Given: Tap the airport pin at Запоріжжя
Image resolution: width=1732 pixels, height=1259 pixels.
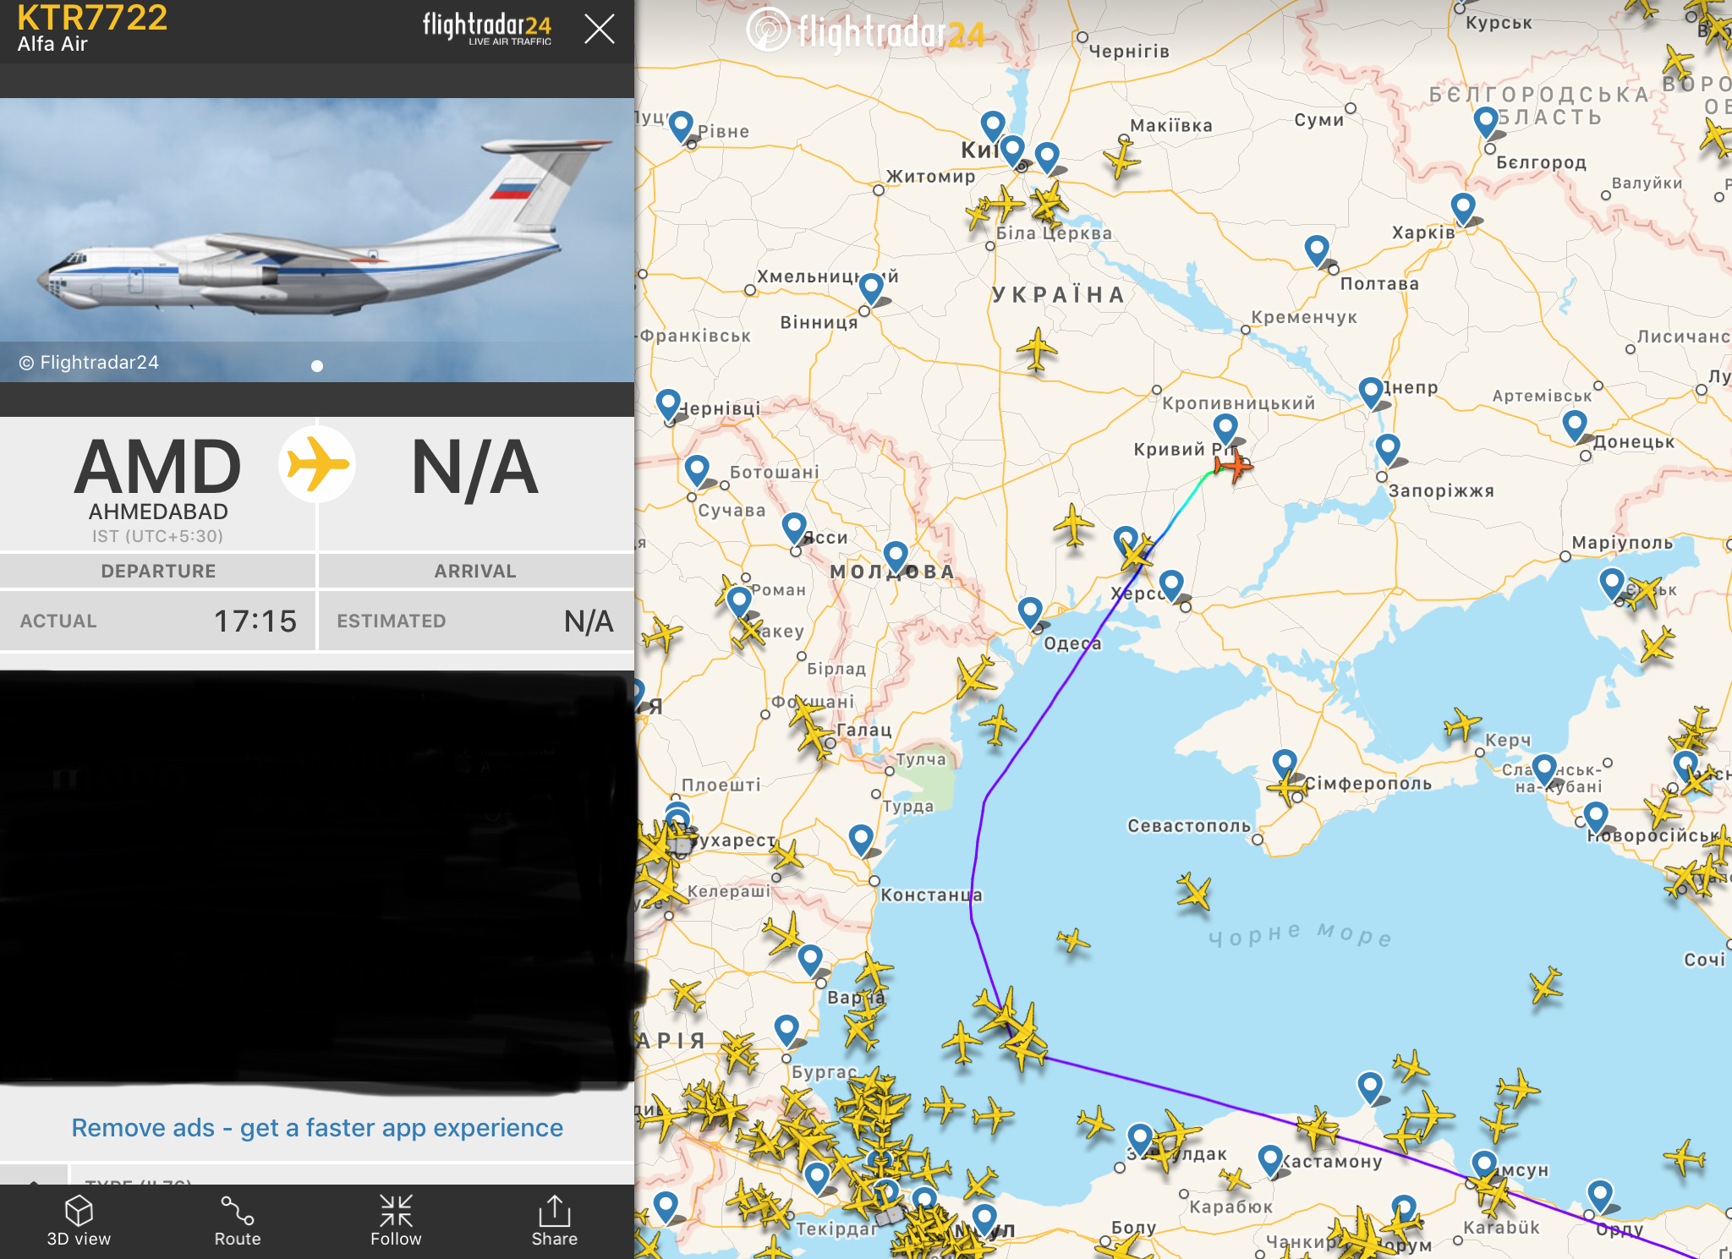Looking at the screenshot, I should point(1388,449).
